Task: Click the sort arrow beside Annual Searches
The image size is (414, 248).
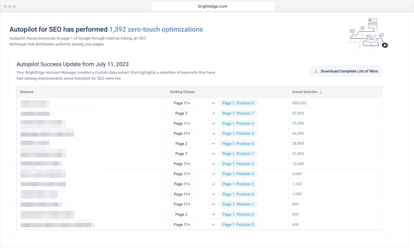Action: pyautogui.click(x=321, y=92)
